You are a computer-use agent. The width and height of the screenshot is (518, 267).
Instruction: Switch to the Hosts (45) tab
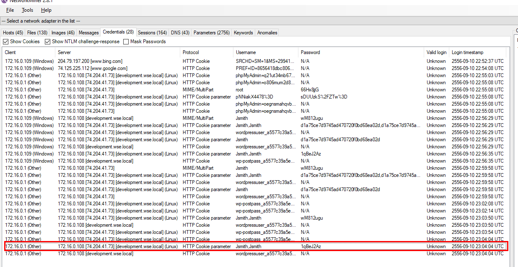(x=13, y=33)
